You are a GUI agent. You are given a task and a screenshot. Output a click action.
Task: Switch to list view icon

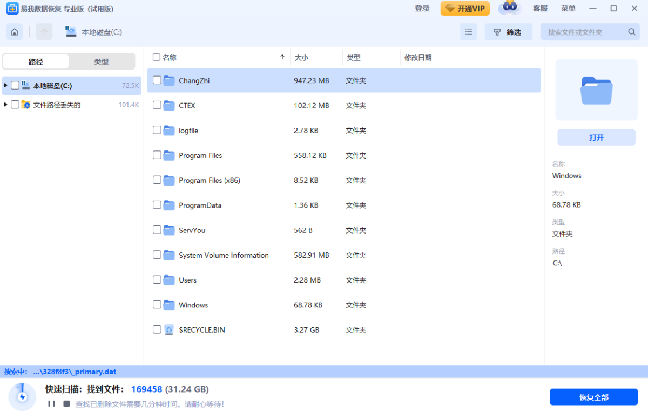(469, 32)
